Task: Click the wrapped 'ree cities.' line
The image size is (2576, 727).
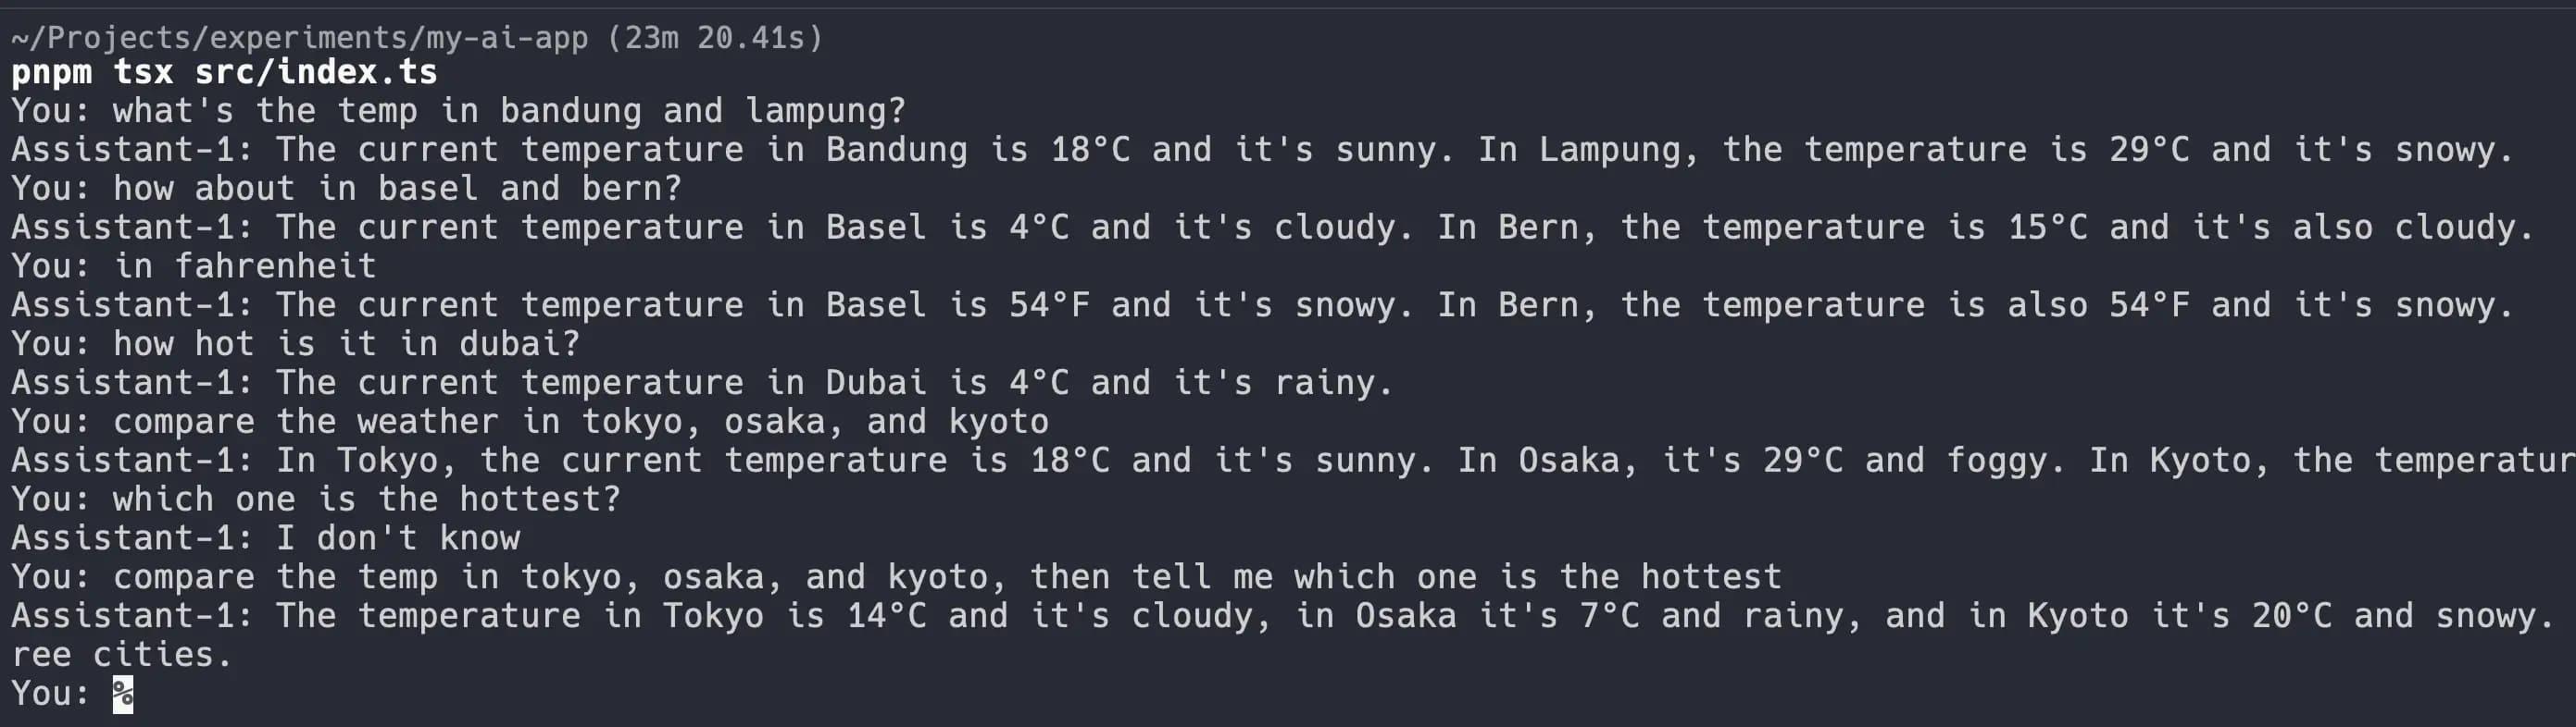Action: 122,656
